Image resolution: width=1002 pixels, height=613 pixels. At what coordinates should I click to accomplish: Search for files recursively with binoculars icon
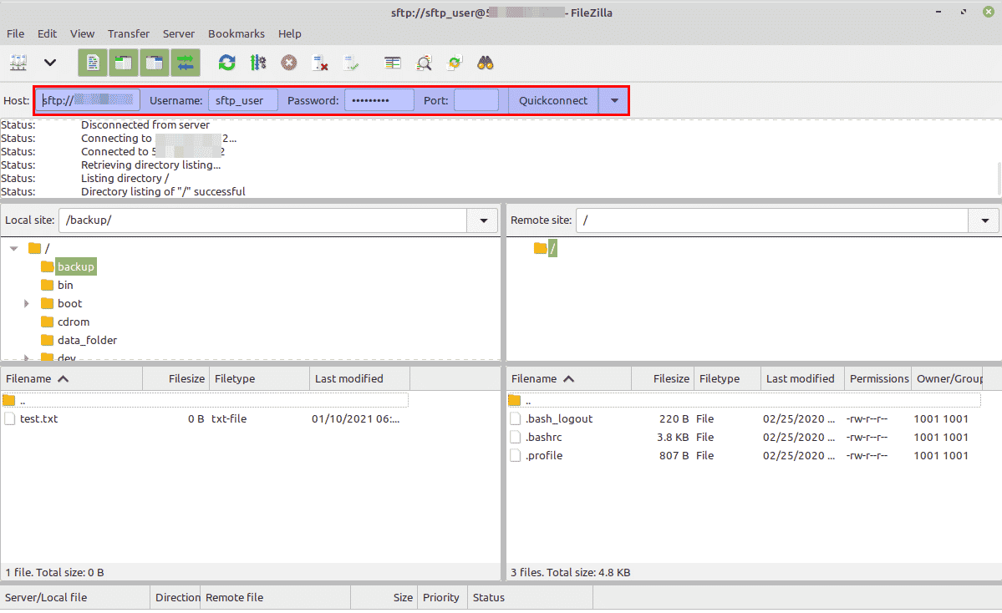[x=485, y=63]
